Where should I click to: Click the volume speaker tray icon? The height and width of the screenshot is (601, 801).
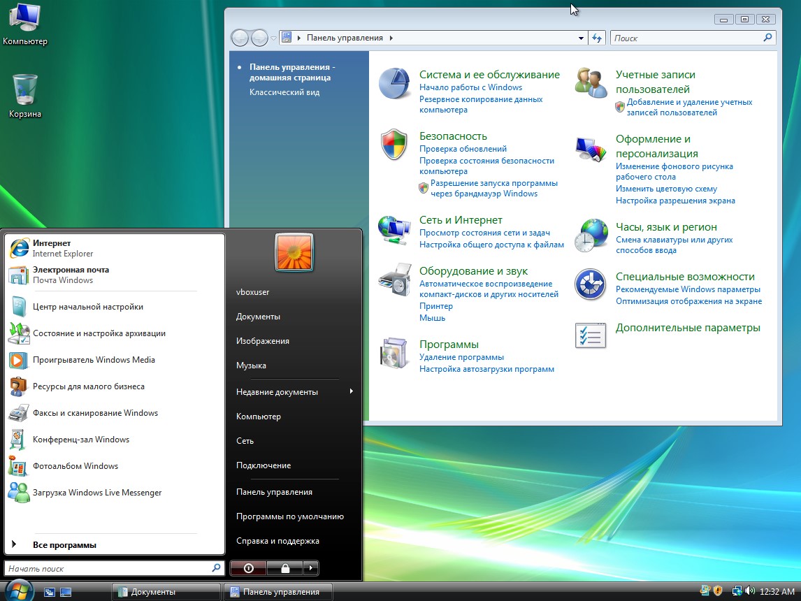(750, 591)
